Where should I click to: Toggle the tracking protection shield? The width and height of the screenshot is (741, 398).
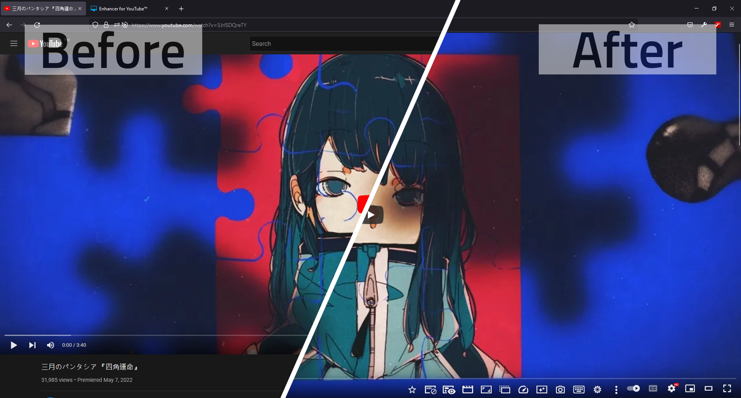[95, 25]
